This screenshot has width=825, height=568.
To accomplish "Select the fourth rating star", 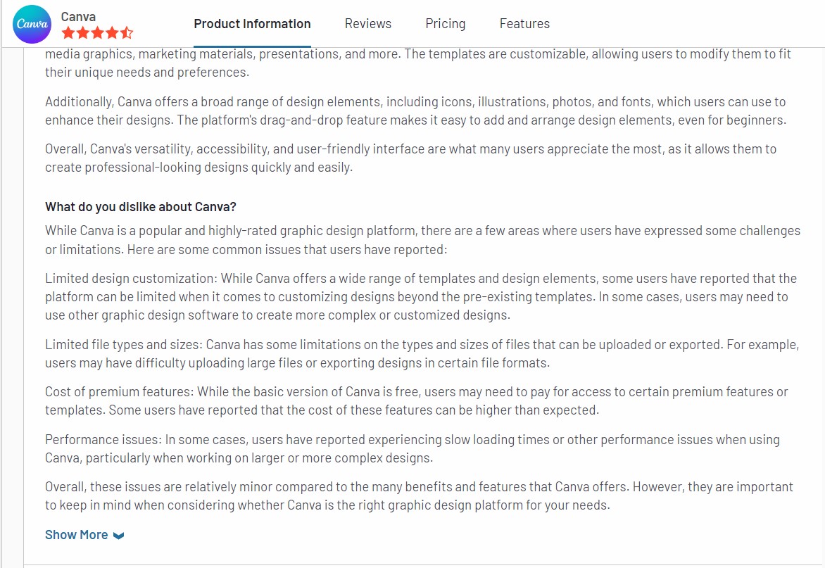I will coord(111,32).
